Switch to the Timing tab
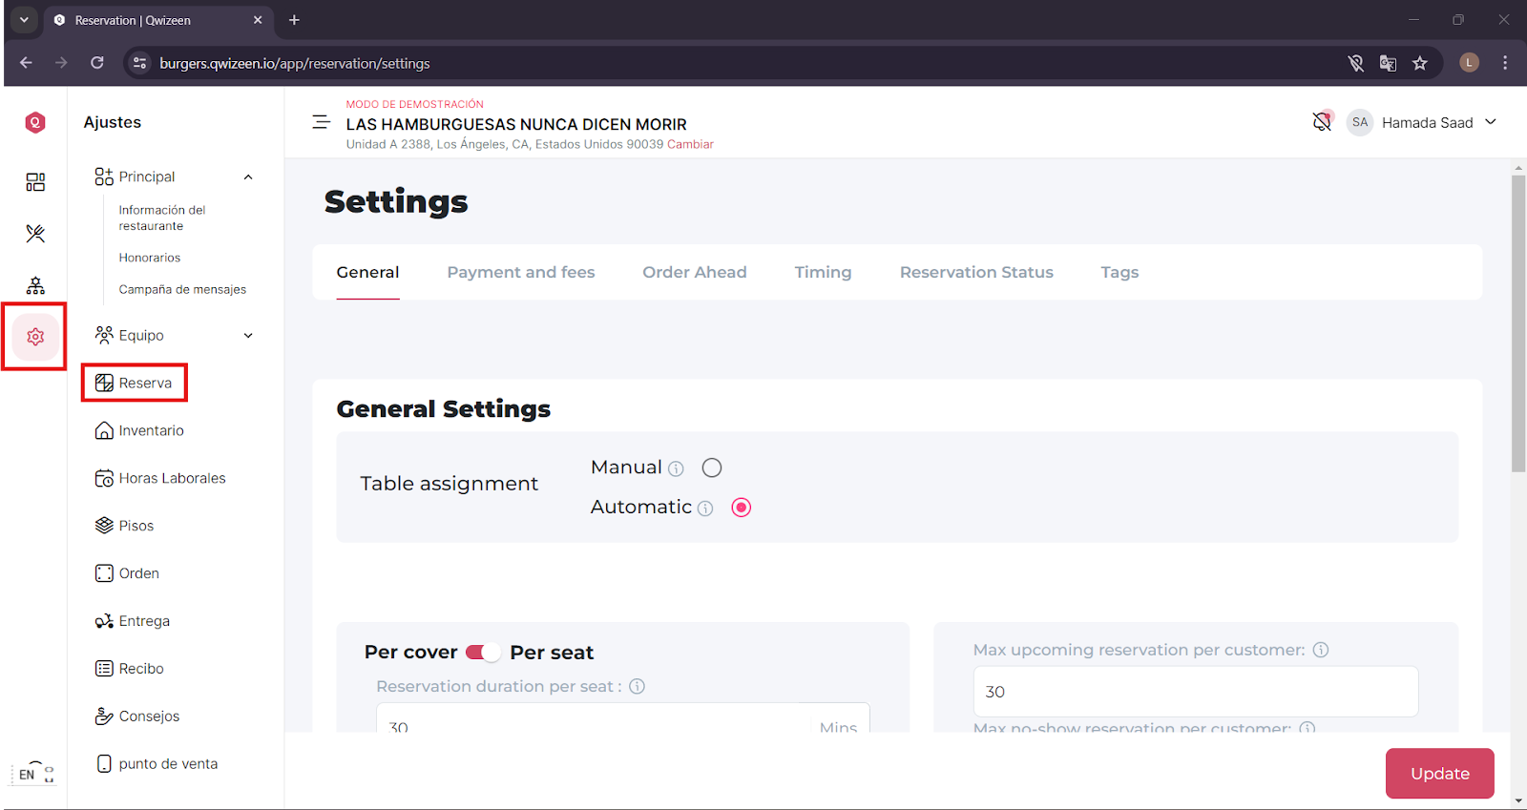 [x=823, y=272]
